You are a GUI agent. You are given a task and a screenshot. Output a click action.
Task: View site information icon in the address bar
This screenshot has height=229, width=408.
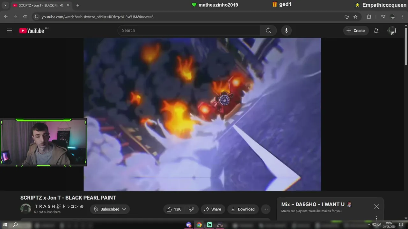[x=36, y=17]
